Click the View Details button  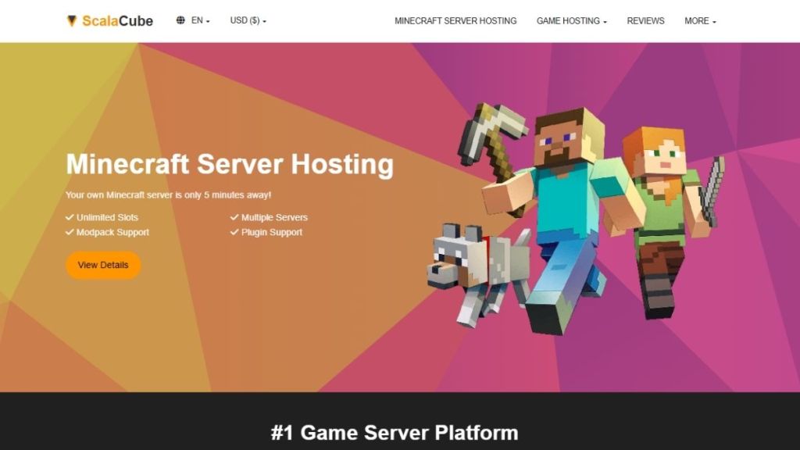[x=102, y=265]
